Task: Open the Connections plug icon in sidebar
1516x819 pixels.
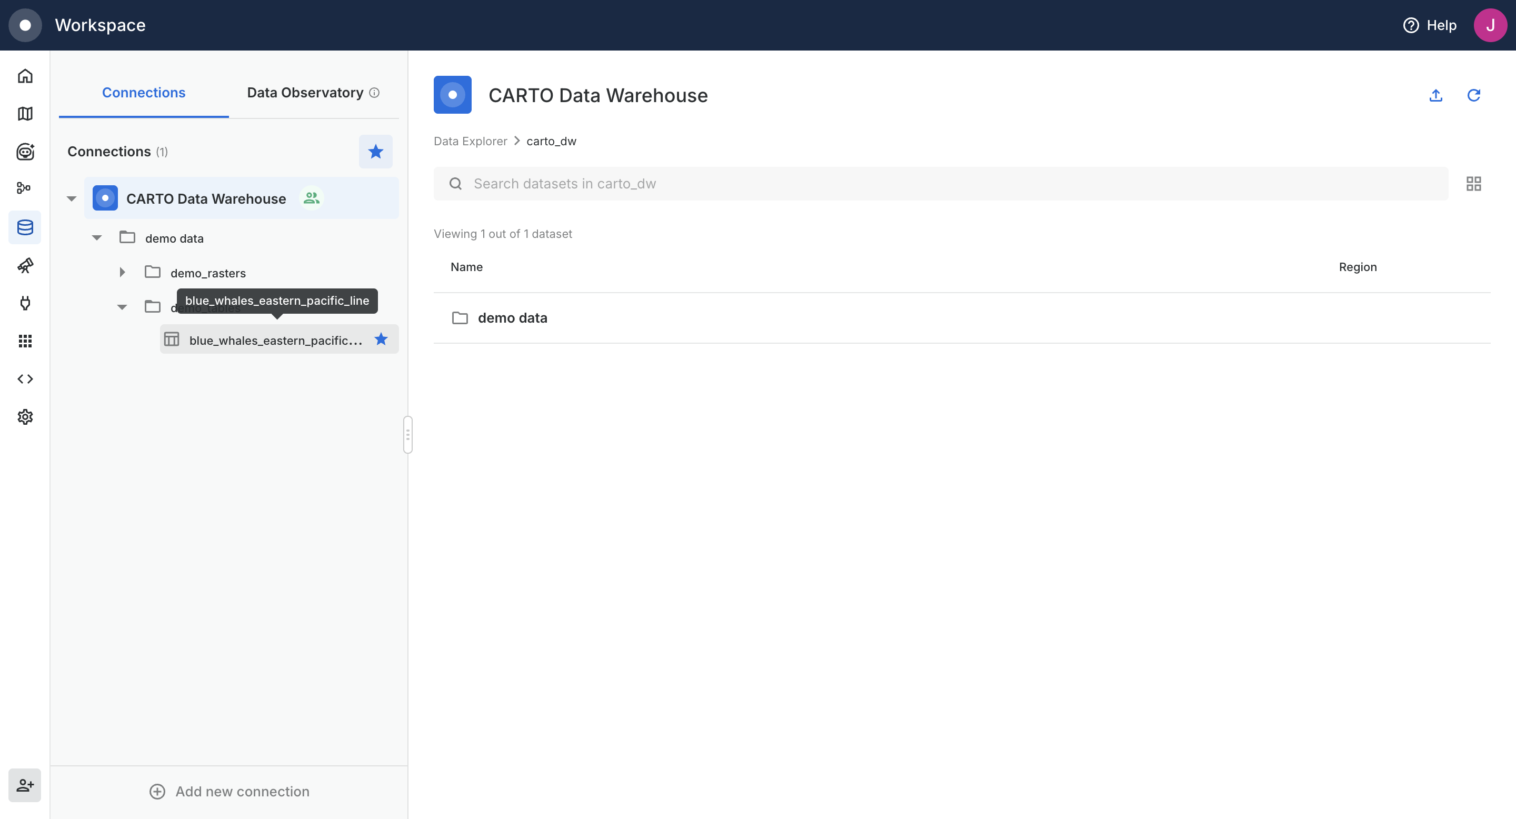Action: [25, 303]
